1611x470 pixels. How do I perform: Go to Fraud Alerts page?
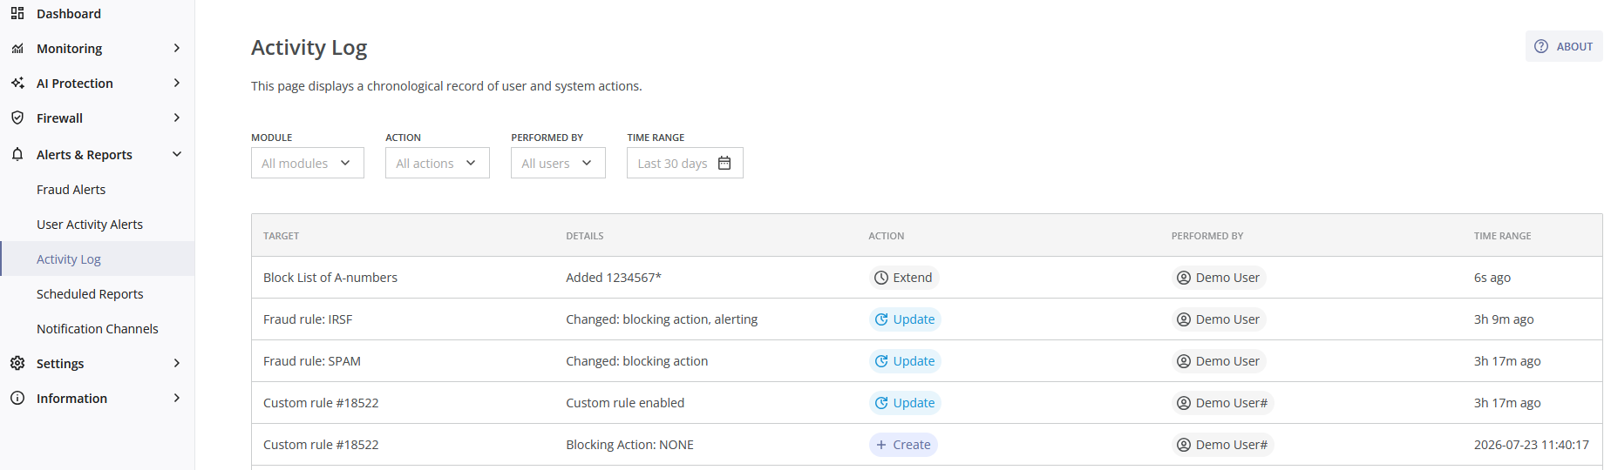point(71,189)
